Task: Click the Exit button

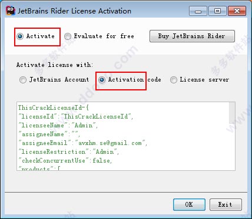Action: (x=226, y=204)
